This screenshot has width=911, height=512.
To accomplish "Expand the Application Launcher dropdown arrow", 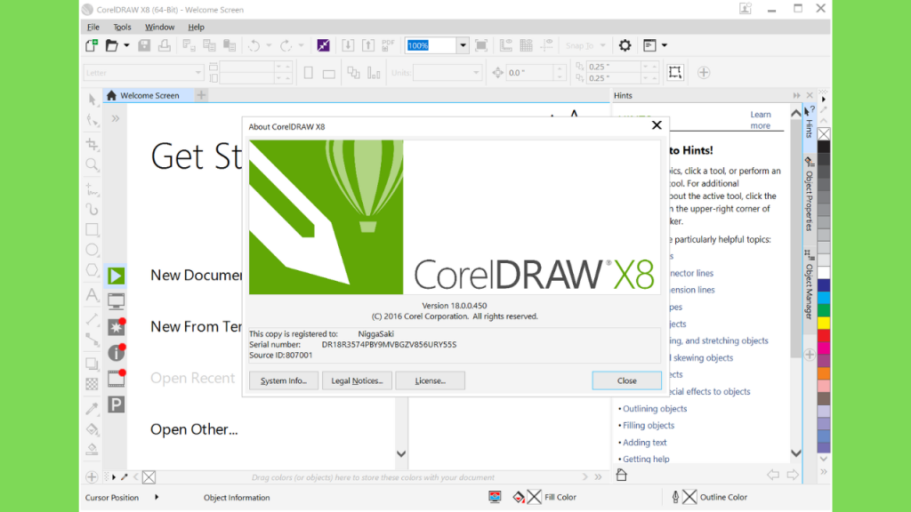I will tap(664, 45).
